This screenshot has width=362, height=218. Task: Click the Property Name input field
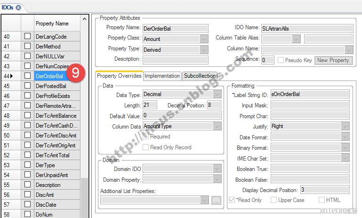click(176, 28)
